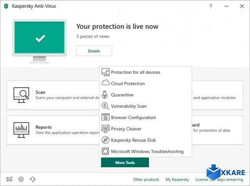Open the Details button for news

pos(94,51)
